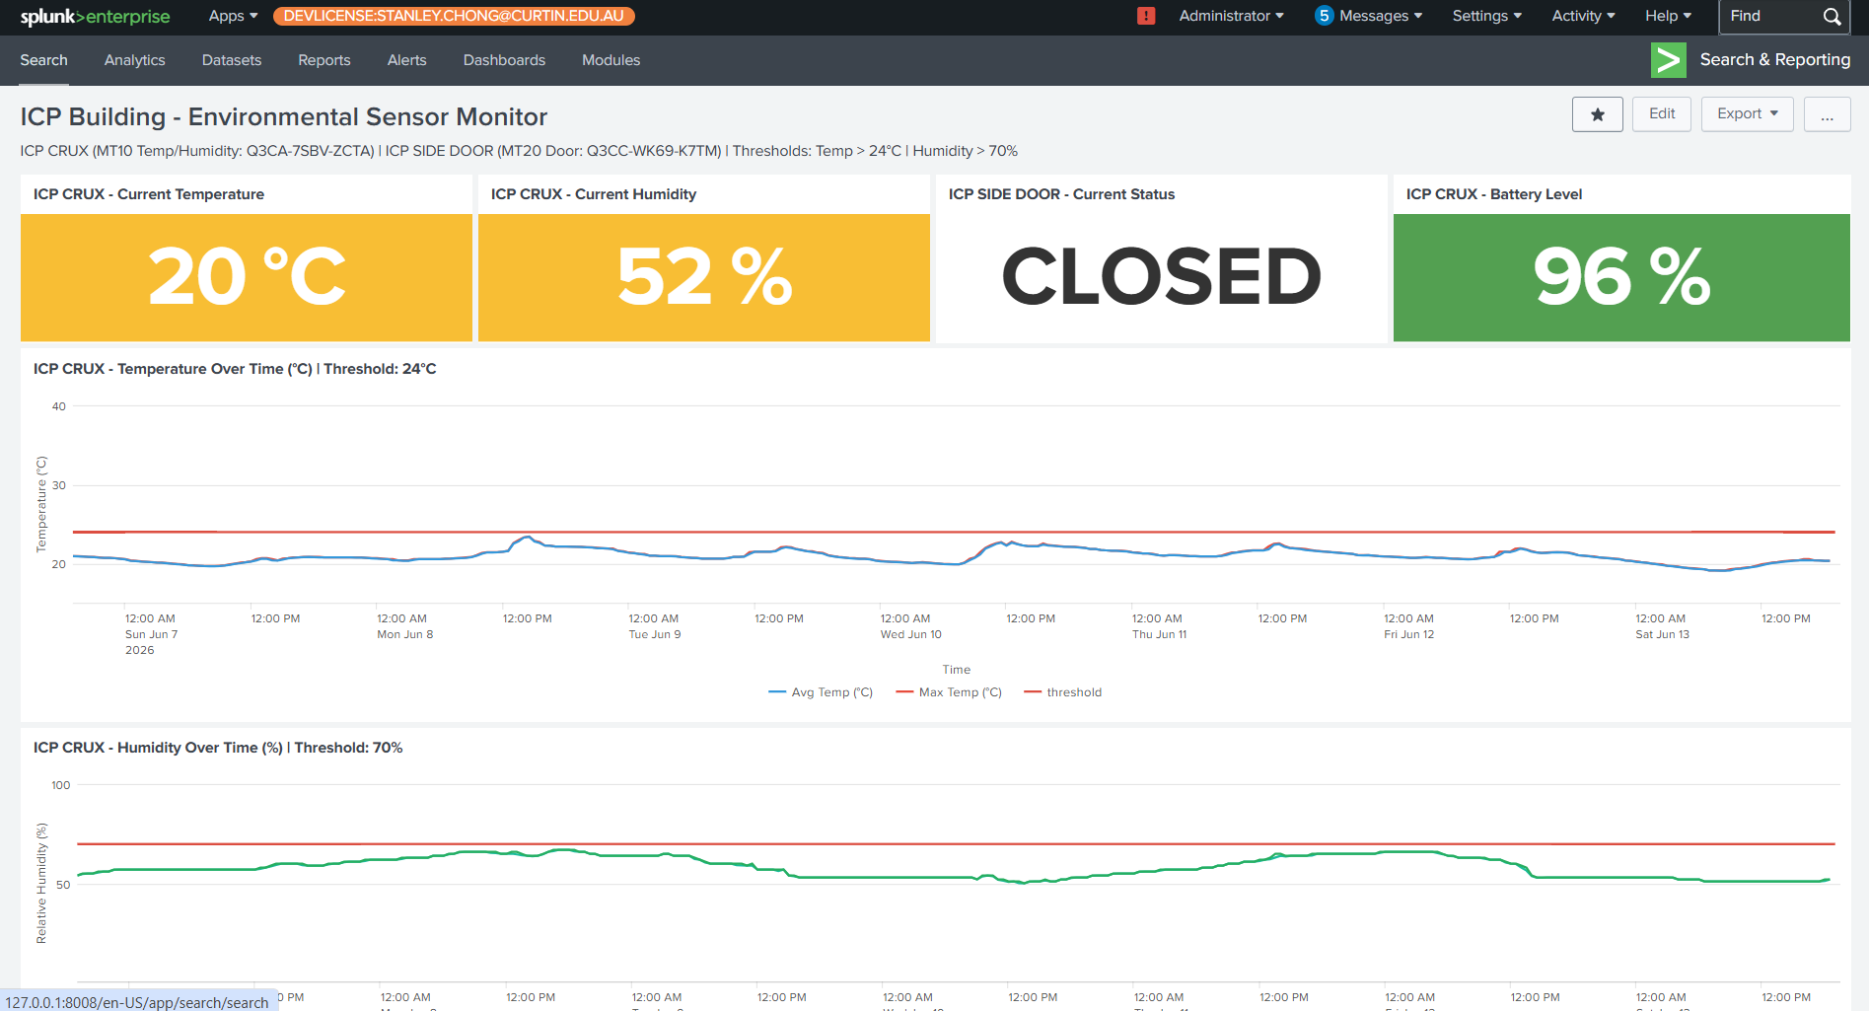Click the red alert warning icon
The height and width of the screenshot is (1011, 1869).
(1146, 16)
